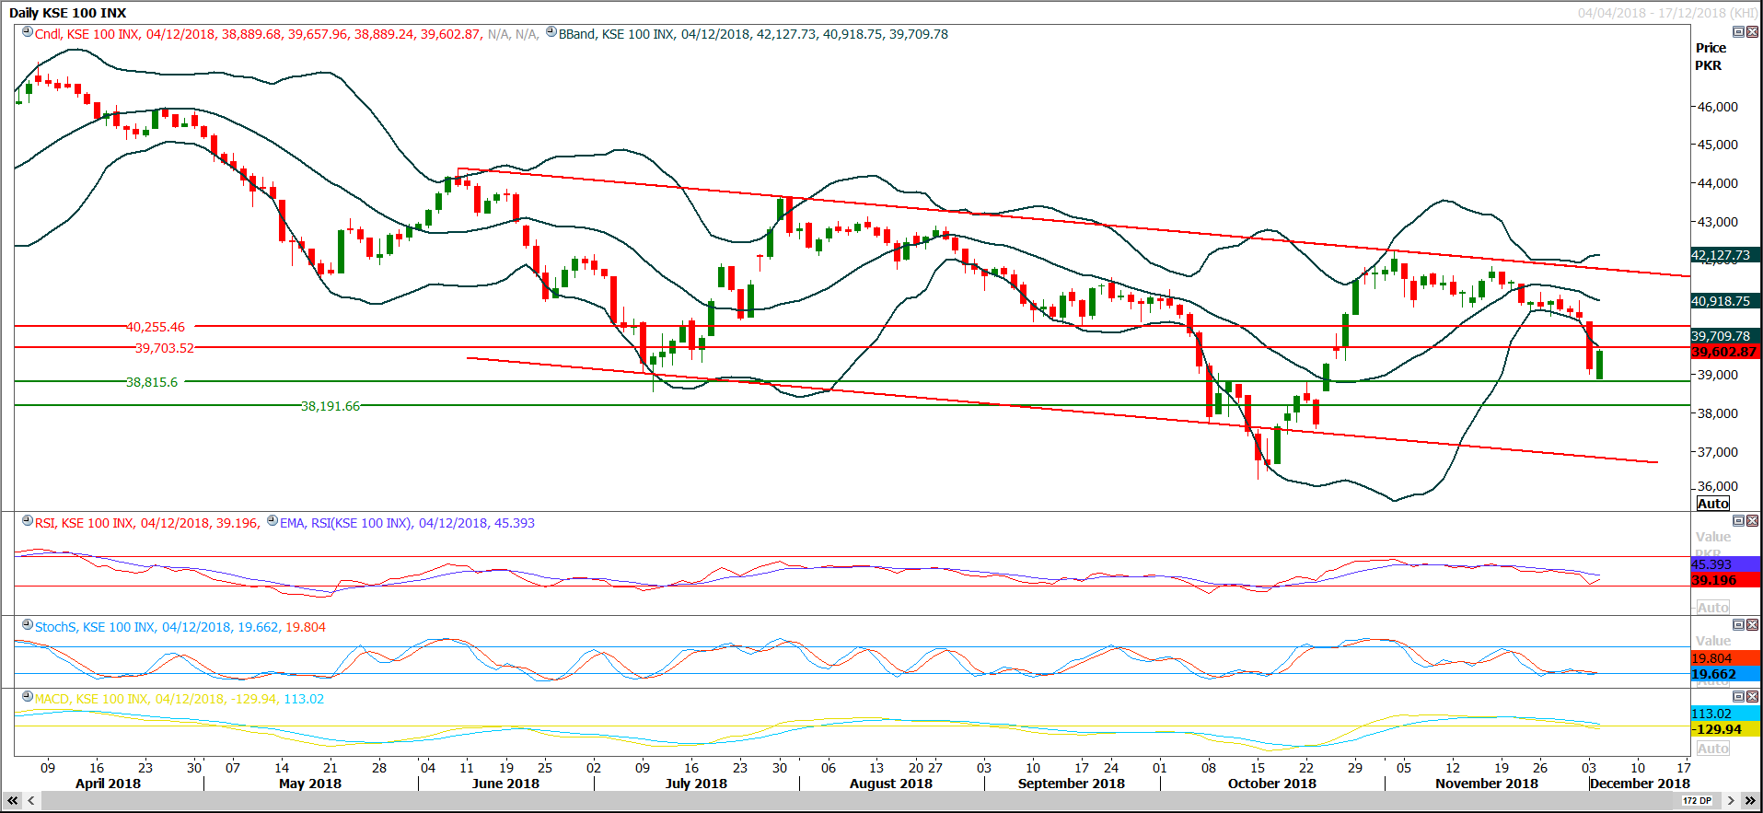
Task: Click the April 2018 time axis label
Action: point(108,784)
